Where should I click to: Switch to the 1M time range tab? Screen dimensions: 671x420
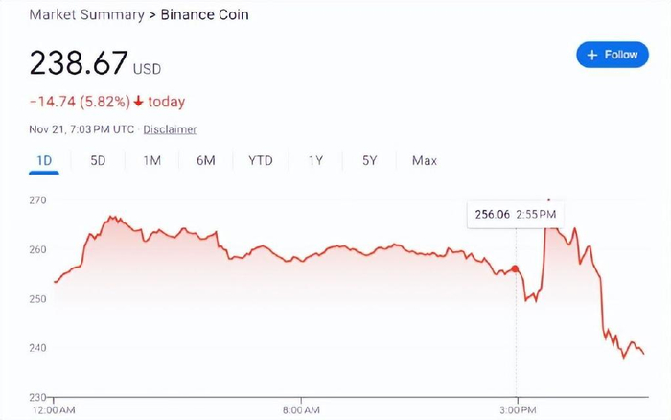tap(151, 161)
